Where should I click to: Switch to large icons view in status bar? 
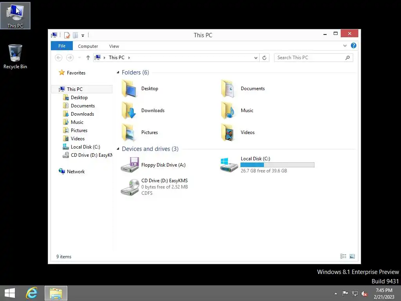[x=352, y=256]
